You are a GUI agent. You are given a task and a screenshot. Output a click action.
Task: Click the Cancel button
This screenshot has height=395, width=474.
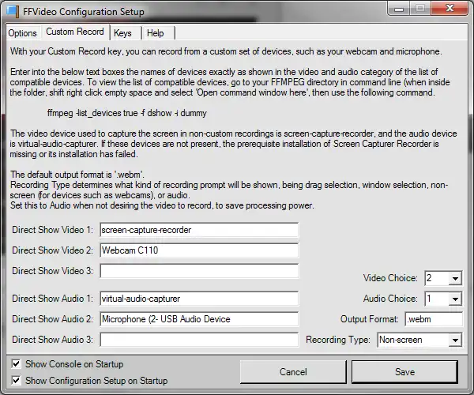293,372
